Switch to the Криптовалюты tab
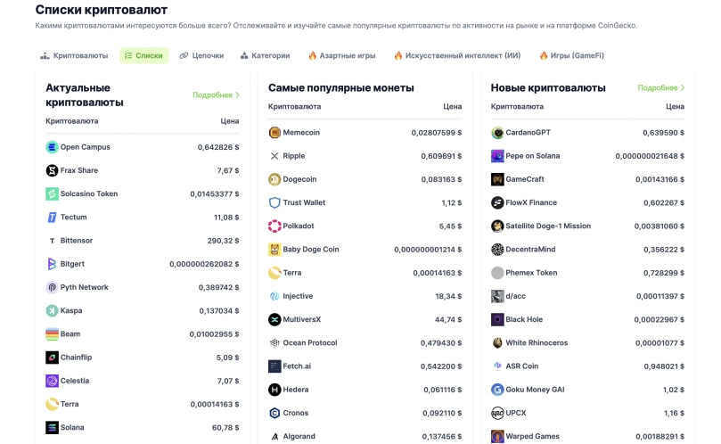The height and width of the screenshot is (444, 721). (74, 55)
